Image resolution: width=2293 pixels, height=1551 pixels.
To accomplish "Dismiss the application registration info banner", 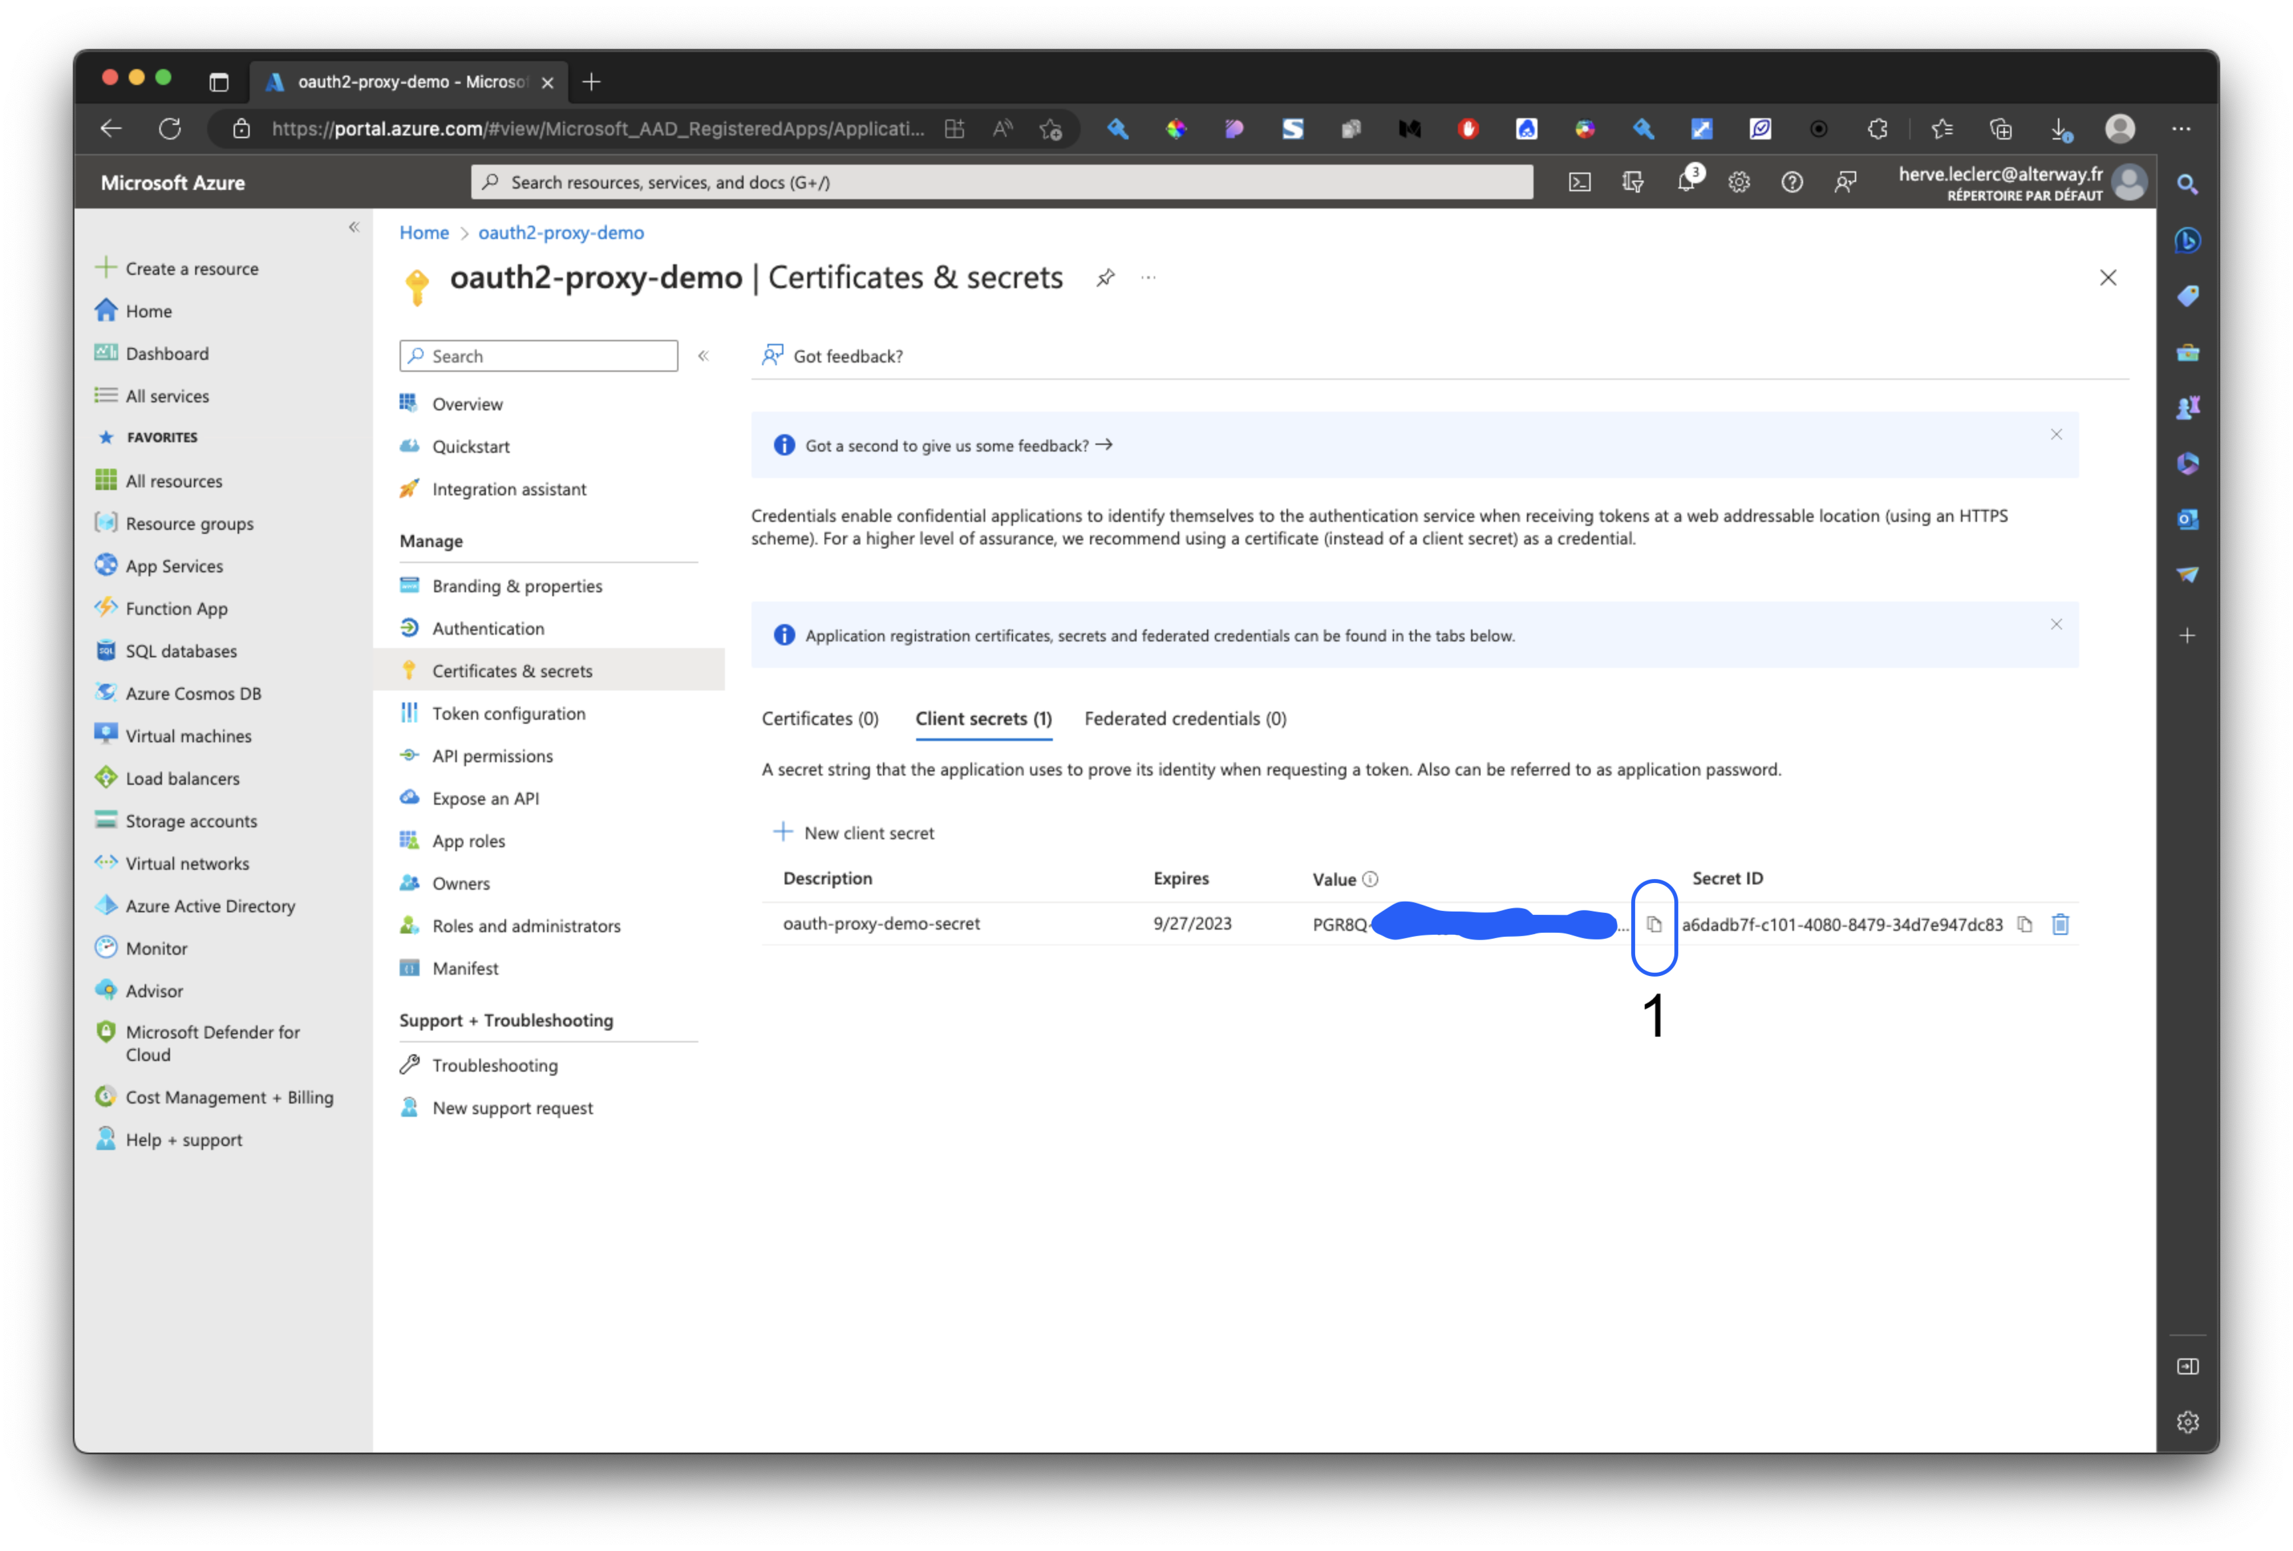I will coord(2056,625).
